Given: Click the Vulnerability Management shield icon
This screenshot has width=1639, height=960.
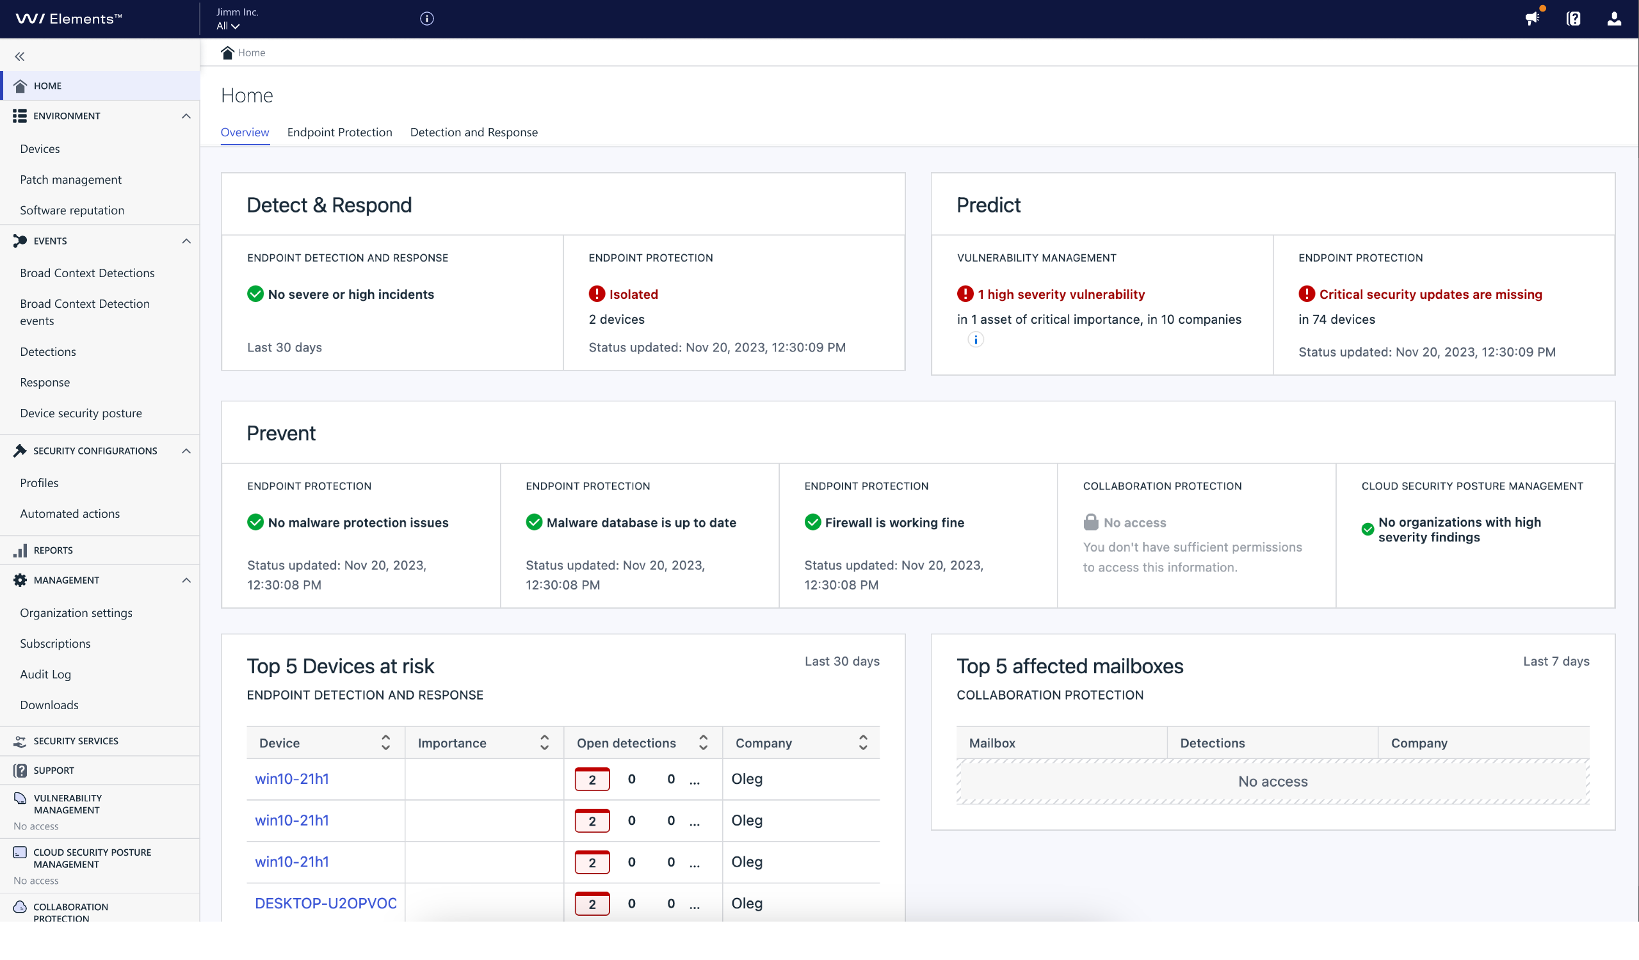Looking at the screenshot, I should [x=20, y=798].
